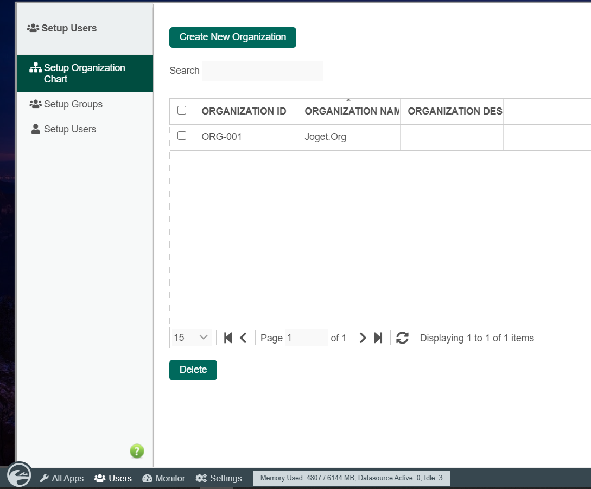This screenshot has width=591, height=489.
Task: Go to the next page arrow
Action: 363,338
